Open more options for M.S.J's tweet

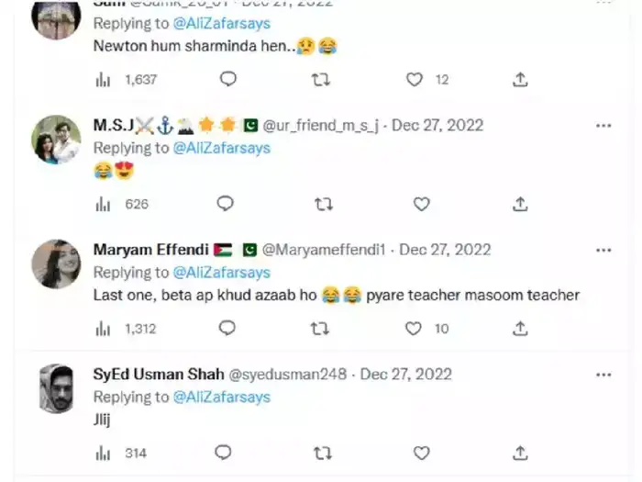point(603,126)
